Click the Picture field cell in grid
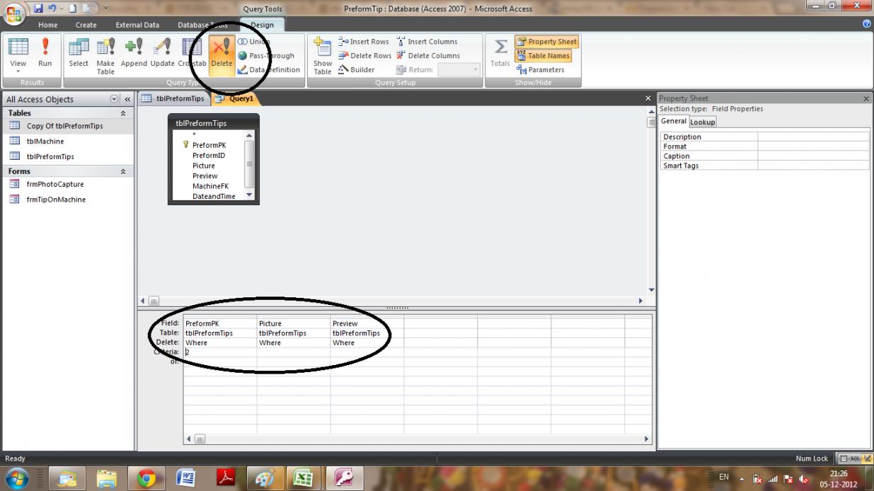Image resolution: width=874 pixels, height=491 pixels. (293, 323)
